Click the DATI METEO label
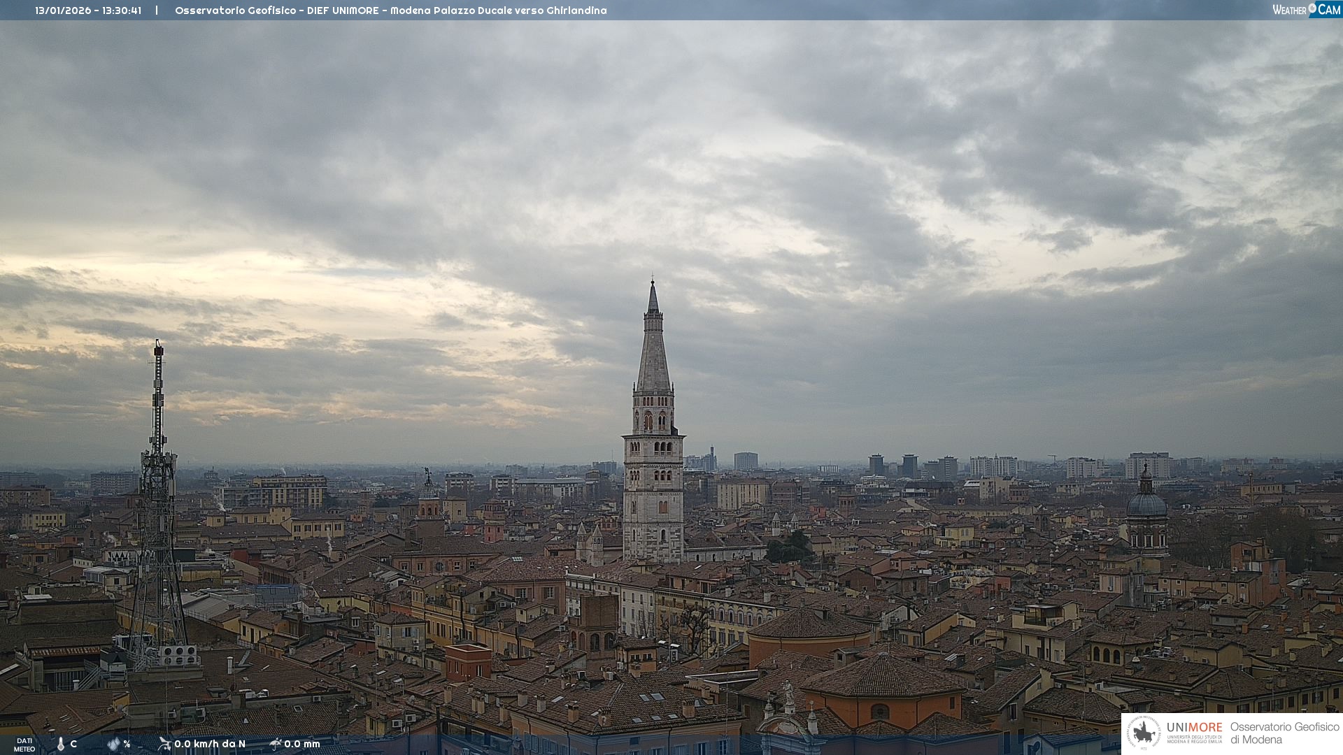 [24, 745]
